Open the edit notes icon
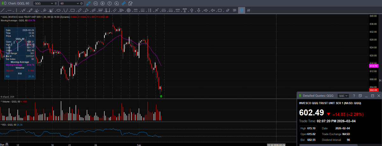Screen dimensions: 382x146 130,3
